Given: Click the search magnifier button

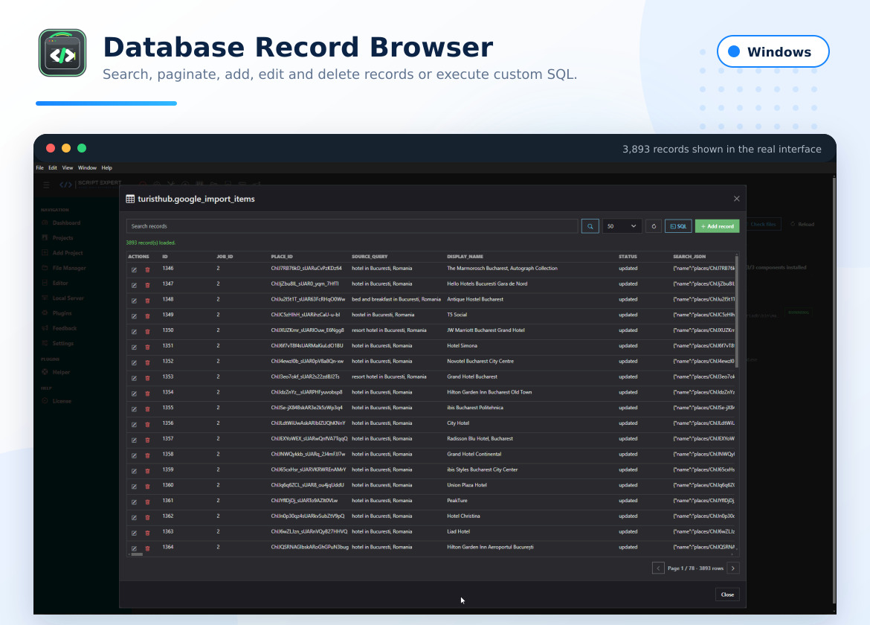Looking at the screenshot, I should tap(590, 226).
